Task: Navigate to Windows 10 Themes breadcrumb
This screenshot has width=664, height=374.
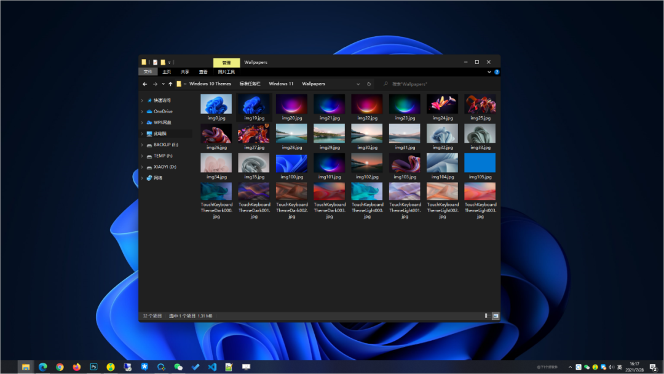Action: pyautogui.click(x=210, y=84)
